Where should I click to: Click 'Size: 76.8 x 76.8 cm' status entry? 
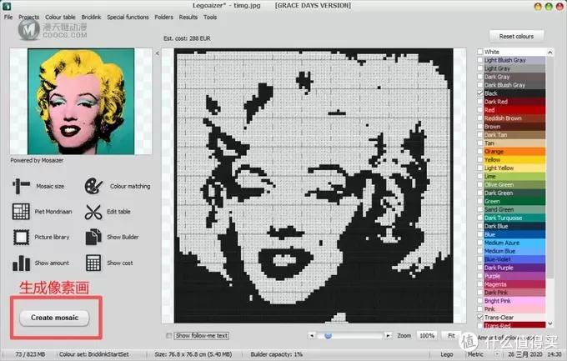[x=193, y=354]
